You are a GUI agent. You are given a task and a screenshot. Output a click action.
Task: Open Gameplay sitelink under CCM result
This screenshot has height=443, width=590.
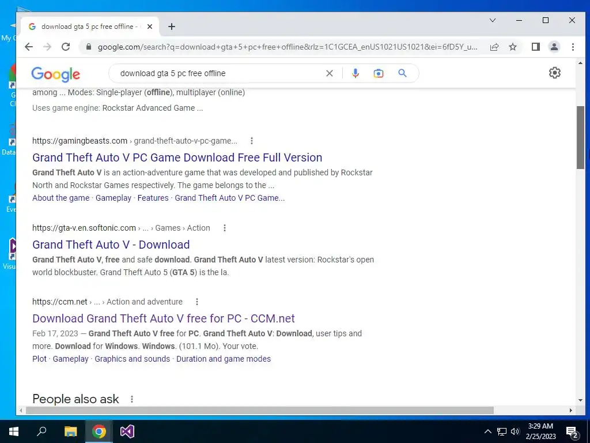[x=71, y=359]
